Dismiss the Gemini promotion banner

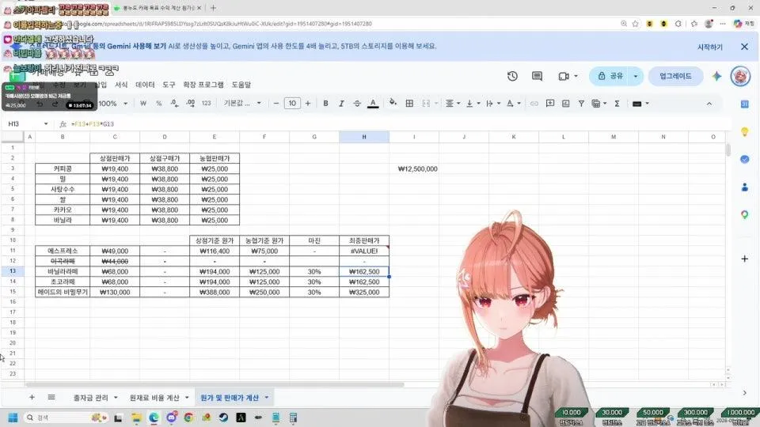point(744,47)
